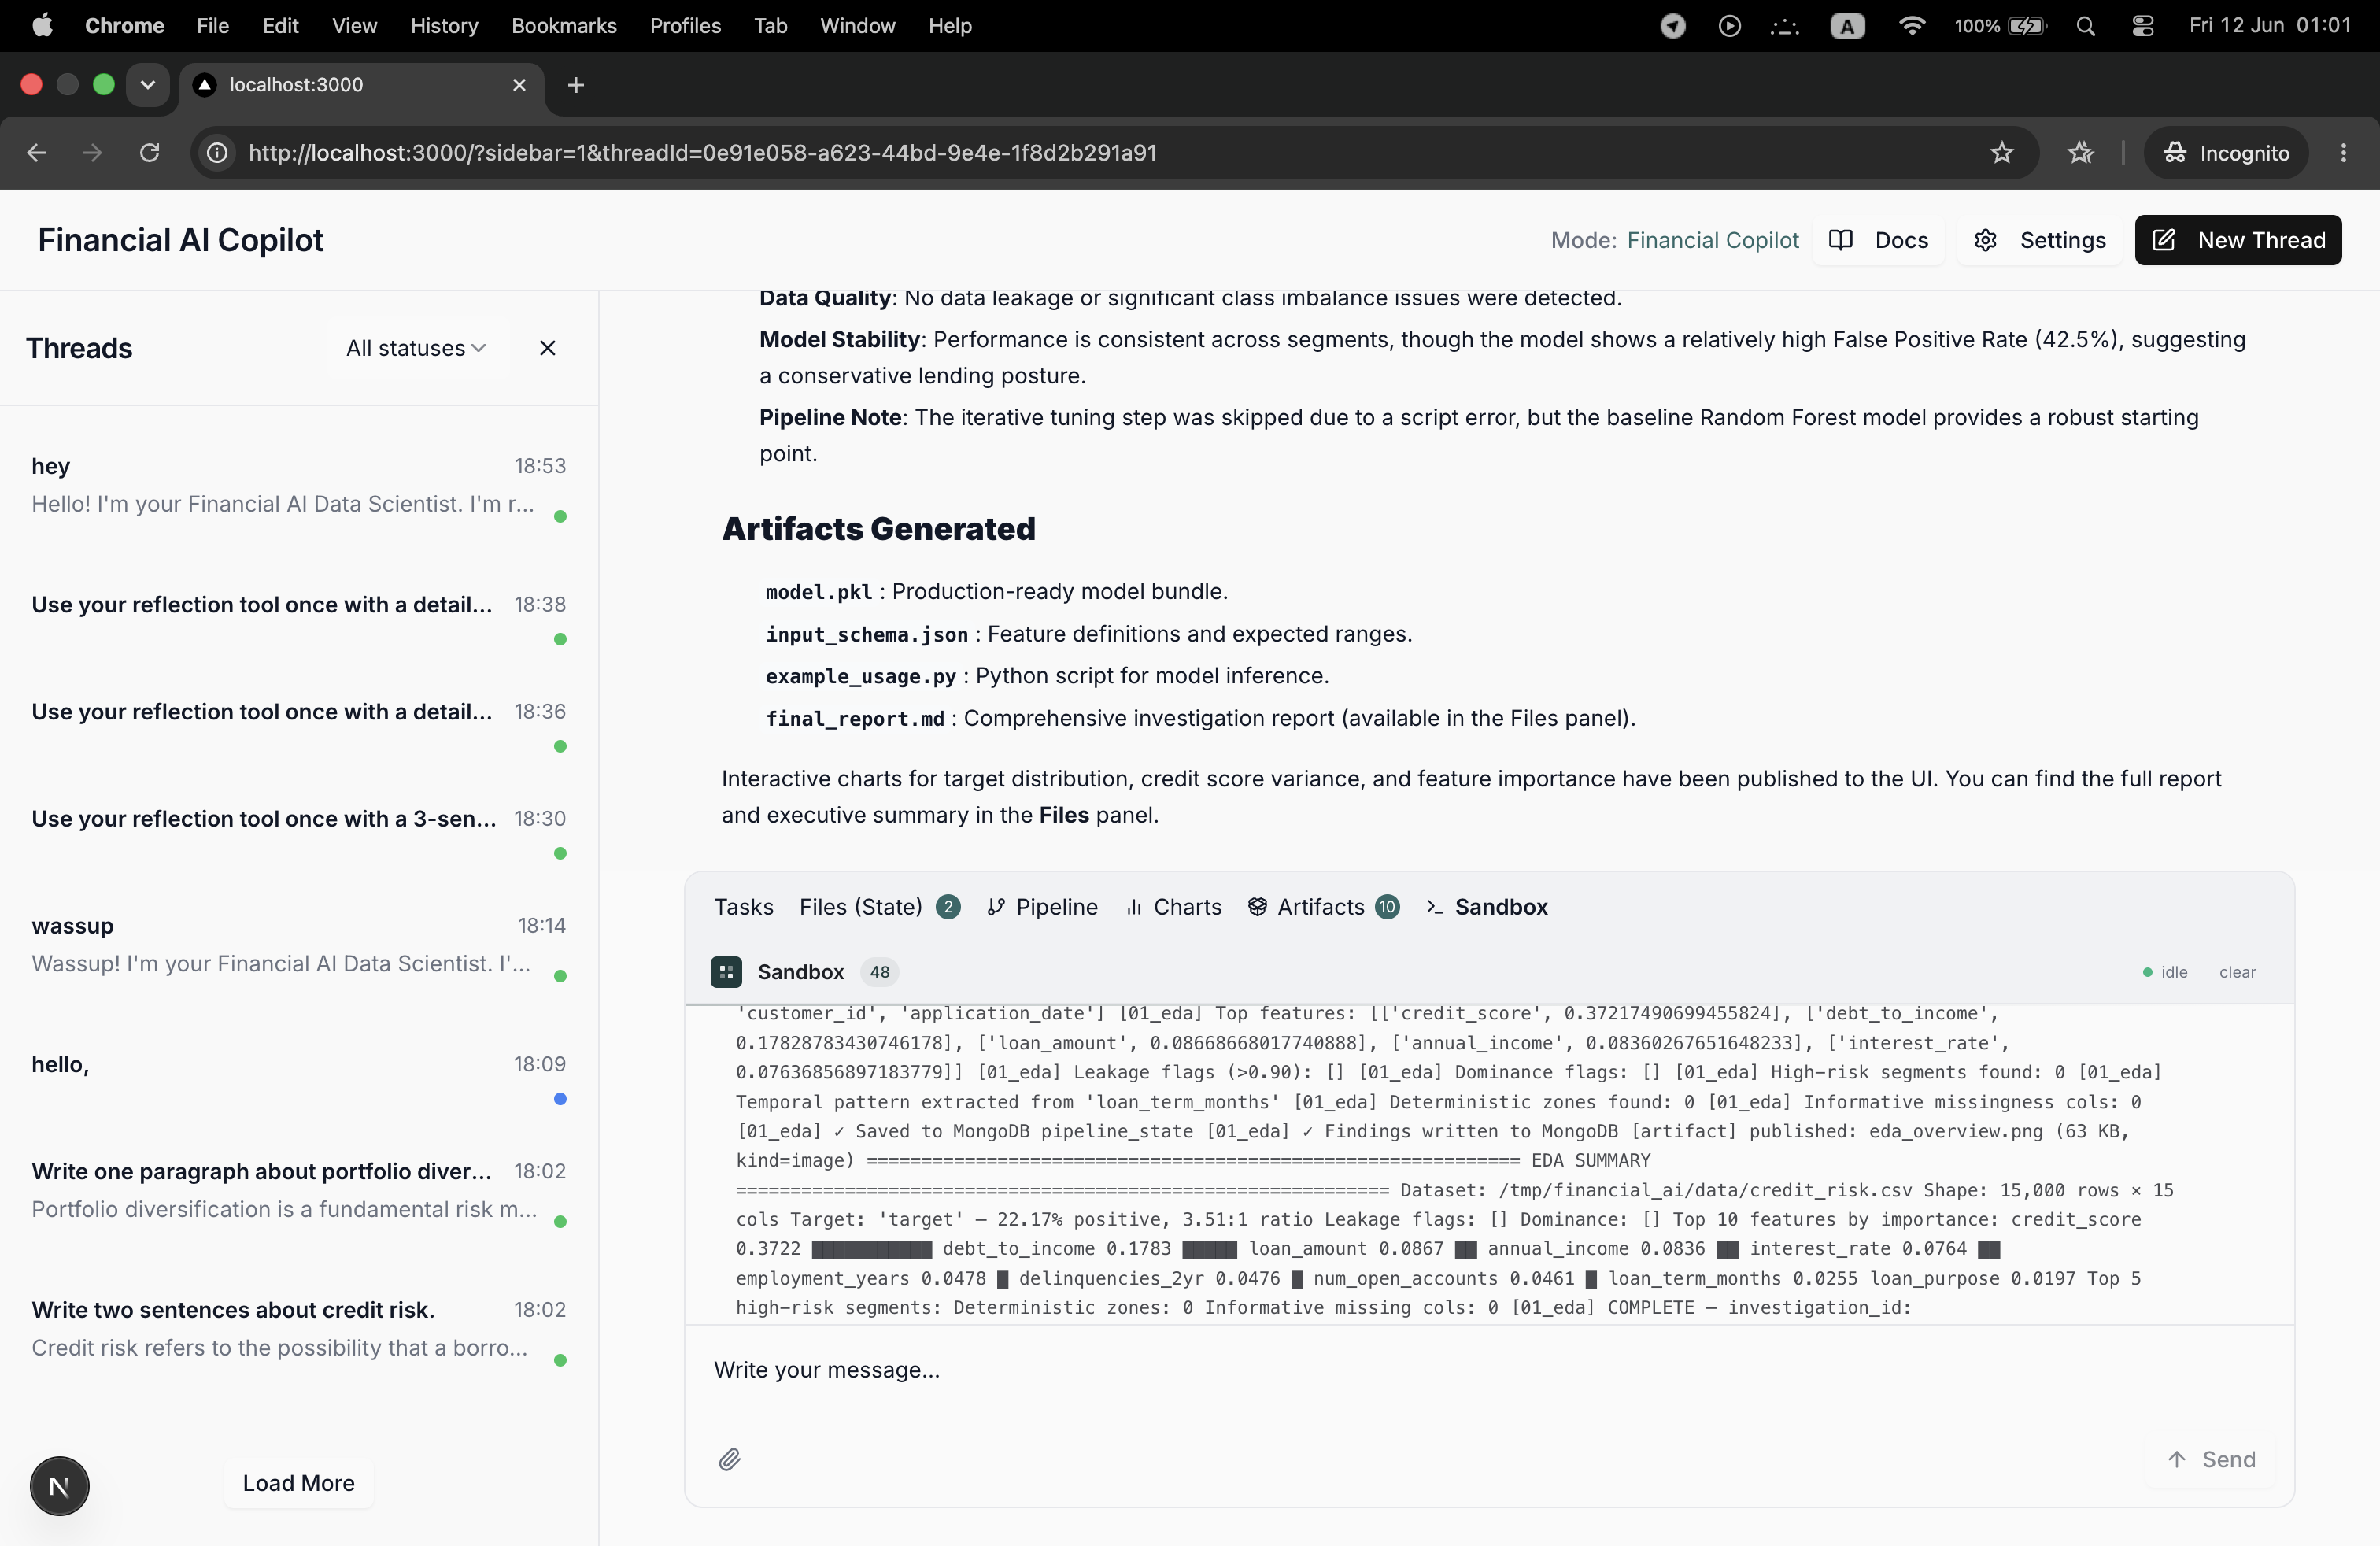Load More threads
The width and height of the screenshot is (2380, 1546).
click(x=298, y=1482)
